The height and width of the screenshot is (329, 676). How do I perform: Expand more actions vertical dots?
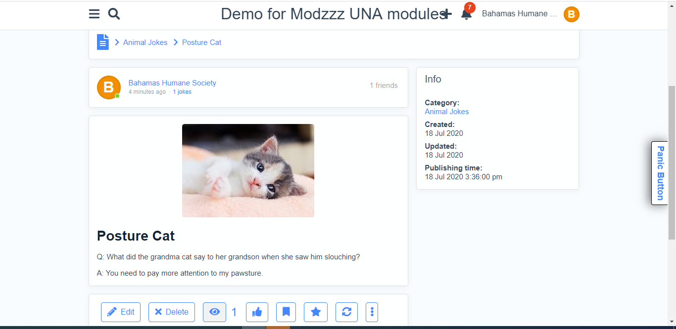[372, 312]
